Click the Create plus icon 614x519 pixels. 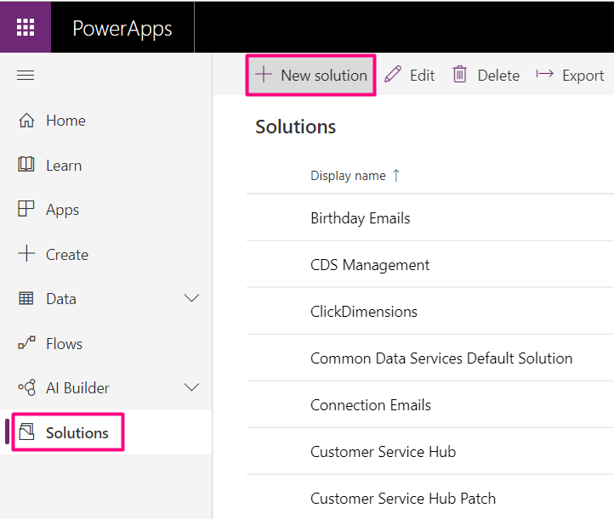point(26,254)
